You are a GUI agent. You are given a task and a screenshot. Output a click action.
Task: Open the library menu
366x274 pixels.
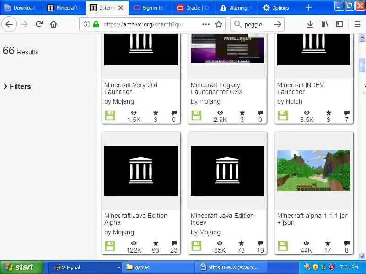[x=325, y=24]
